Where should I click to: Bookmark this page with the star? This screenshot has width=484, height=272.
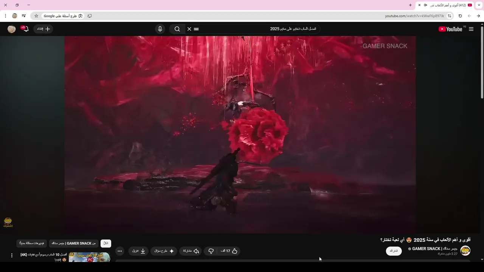[x=36, y=16]
